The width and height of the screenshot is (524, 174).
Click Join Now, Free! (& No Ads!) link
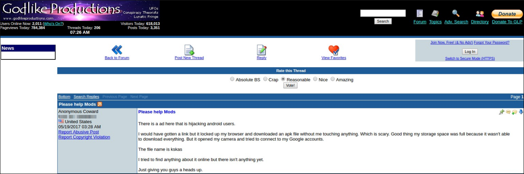tap(452, 43)
